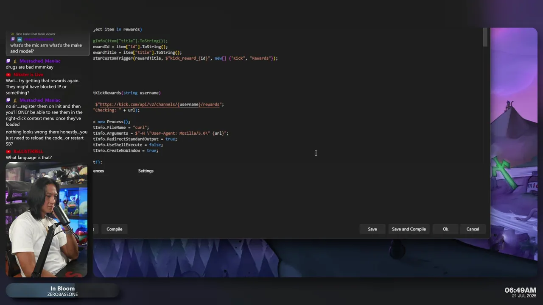Screen dimensions: 543x305
Task: Switch to the Settings tab
Action: (146, 171)
